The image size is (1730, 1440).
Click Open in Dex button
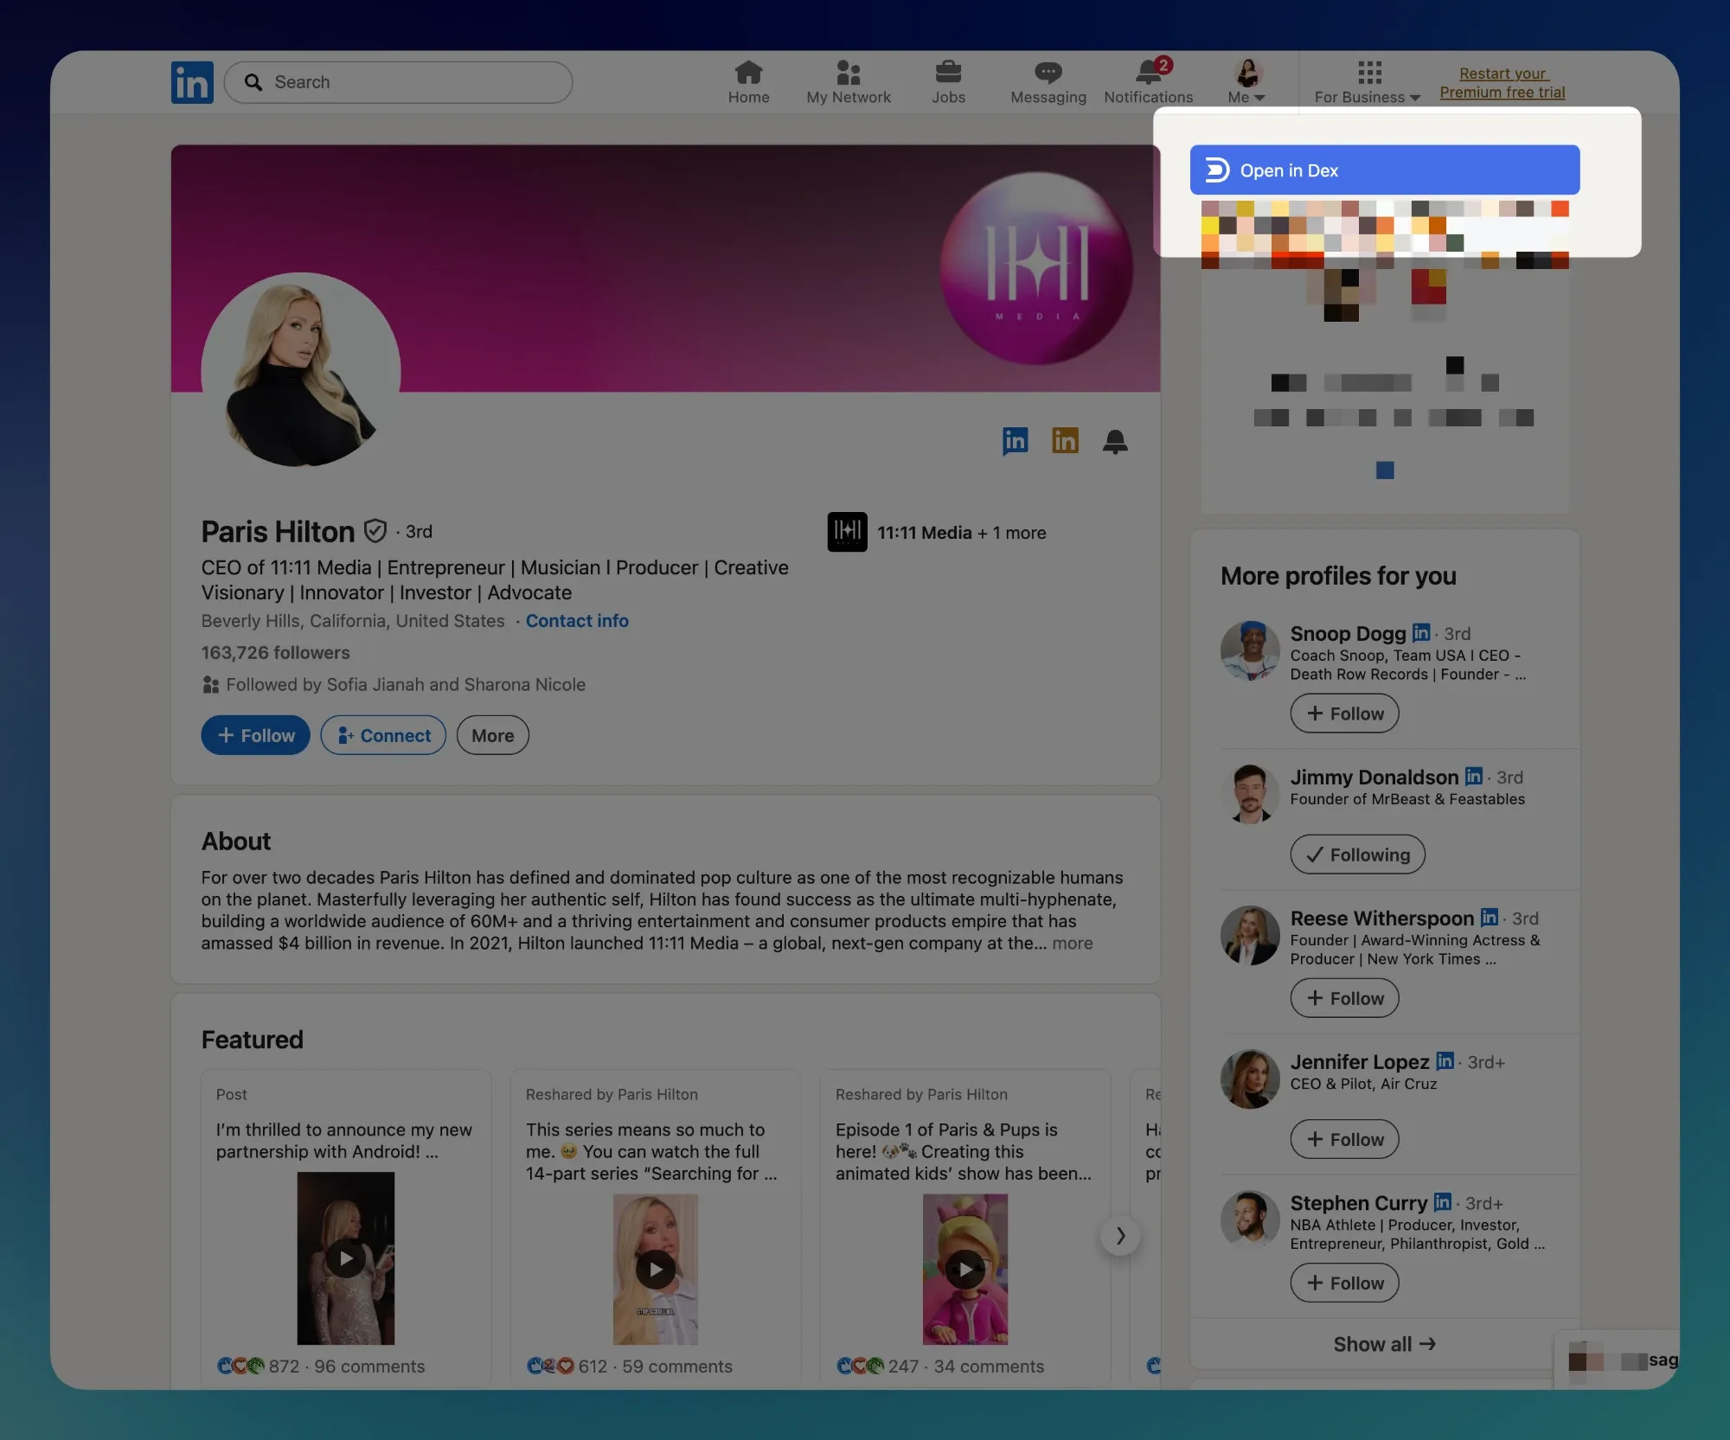(1385, 170)
